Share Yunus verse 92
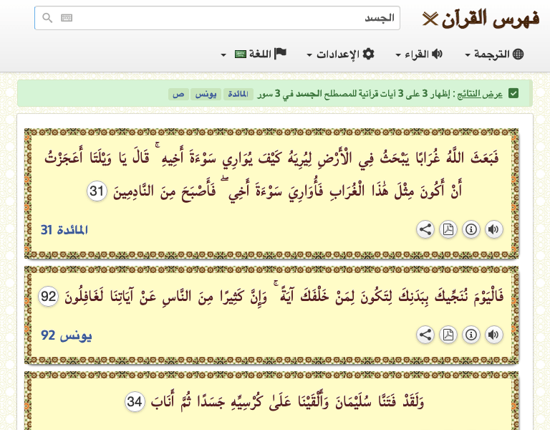The height and width of the screenshot is (430, 550). coord(425,335)
